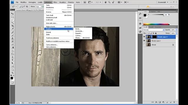Select the Crop tool
This screenshot has width=188, height=105.
(12, 26)
